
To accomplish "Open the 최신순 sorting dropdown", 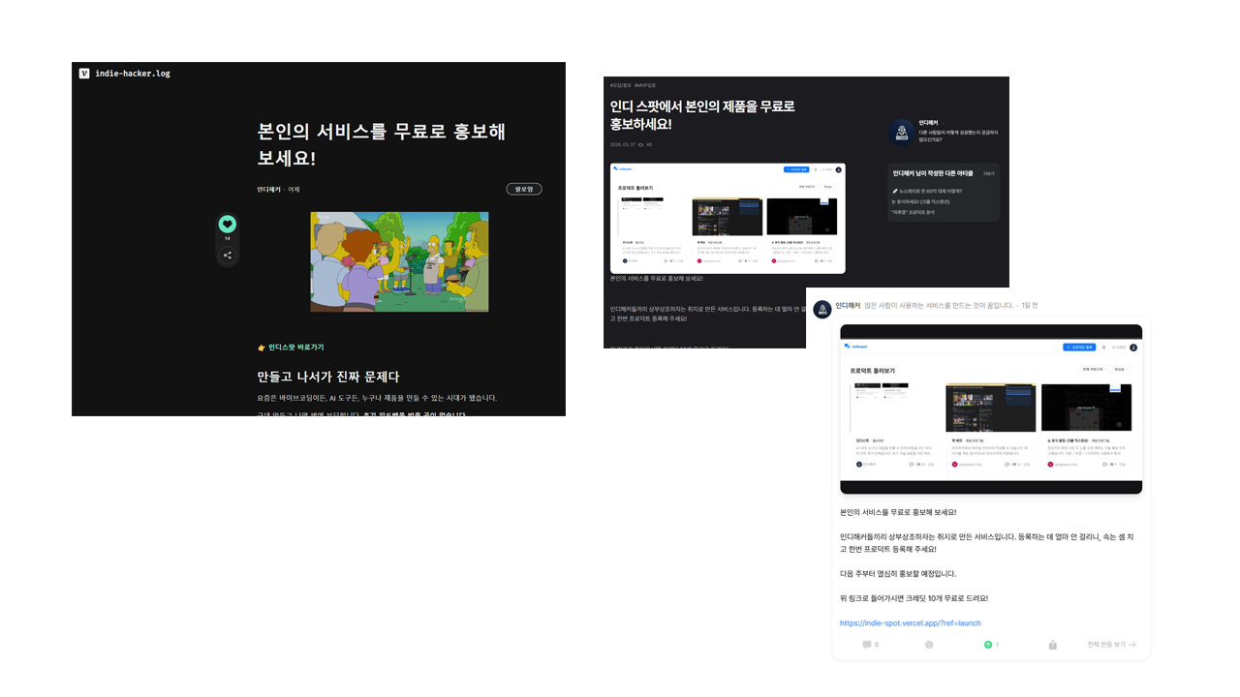I will (x=1123, y=370).
